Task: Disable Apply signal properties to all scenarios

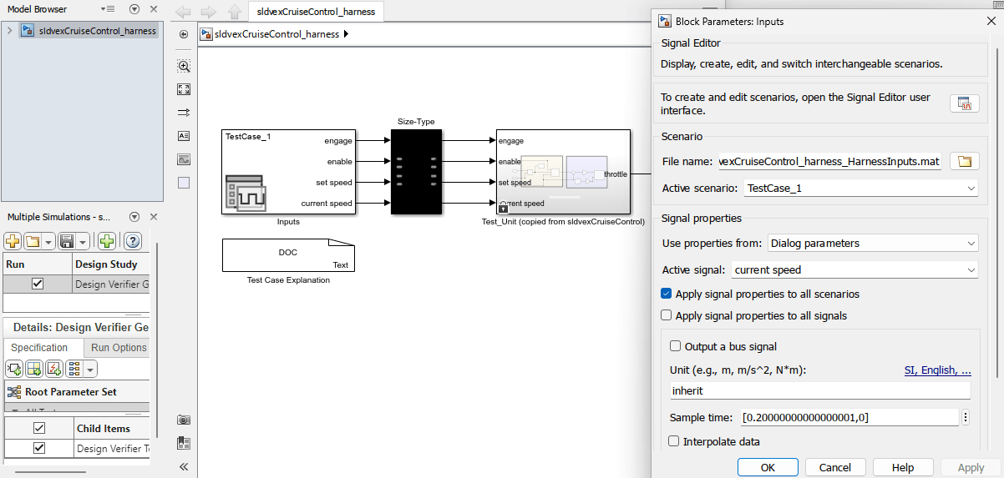Action: pyautogui.click(x=666, y=294)
